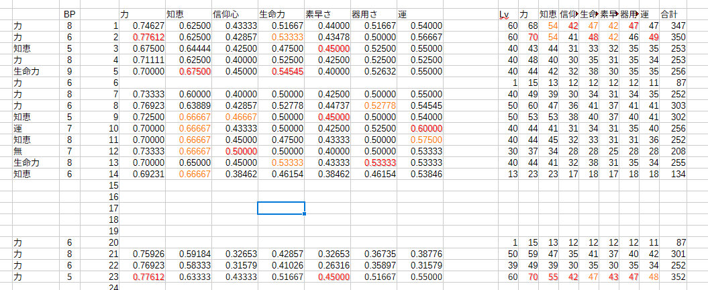708x290 pixels.
Task: Click cell with value 0.74627
Action: click(142, 26)
